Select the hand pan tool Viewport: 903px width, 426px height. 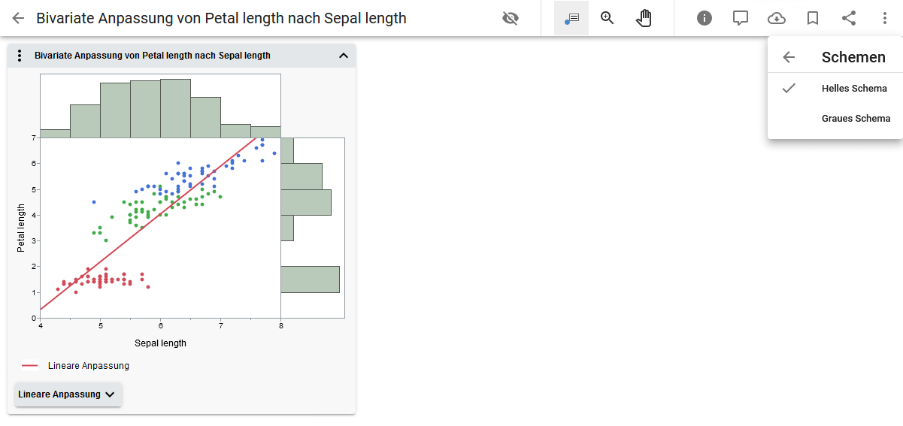[644, 18]
